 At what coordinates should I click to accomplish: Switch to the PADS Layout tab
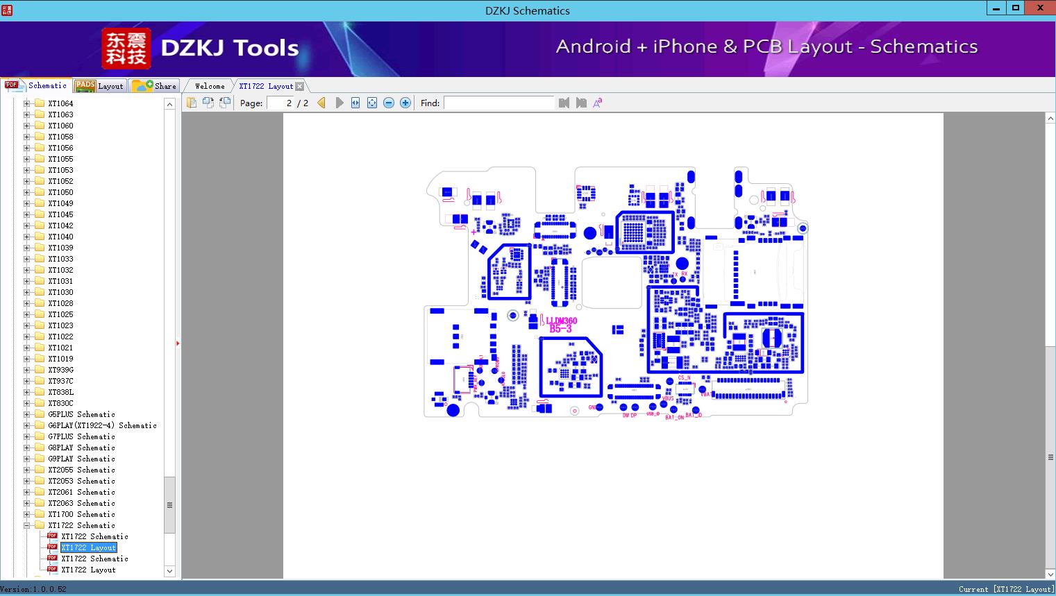(99, 86)
